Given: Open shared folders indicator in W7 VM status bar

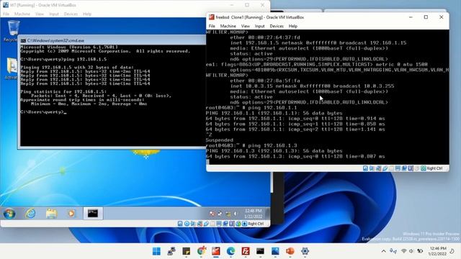Looking at the screenshot, I should pos(212,224).
